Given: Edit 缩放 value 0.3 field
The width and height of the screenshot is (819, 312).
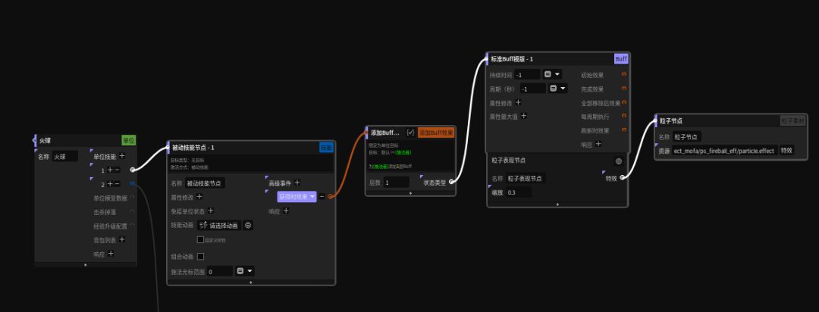Looking at the screenshot, I should (519, 192).
